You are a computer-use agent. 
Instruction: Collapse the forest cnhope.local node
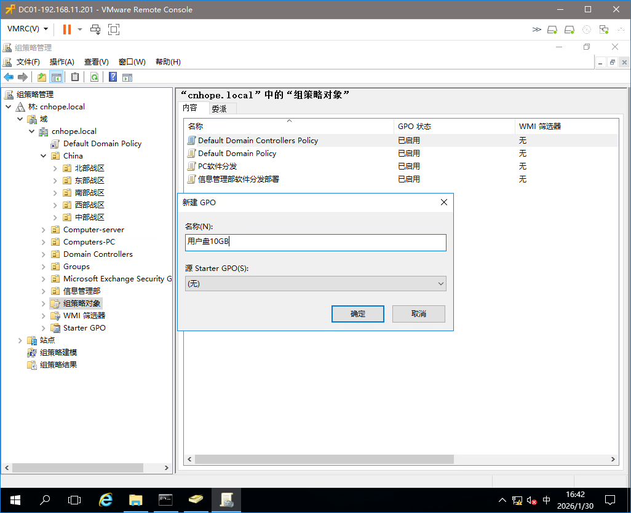9,107
